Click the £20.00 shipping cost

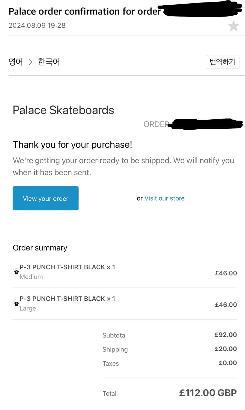click(x=226, y=349)
